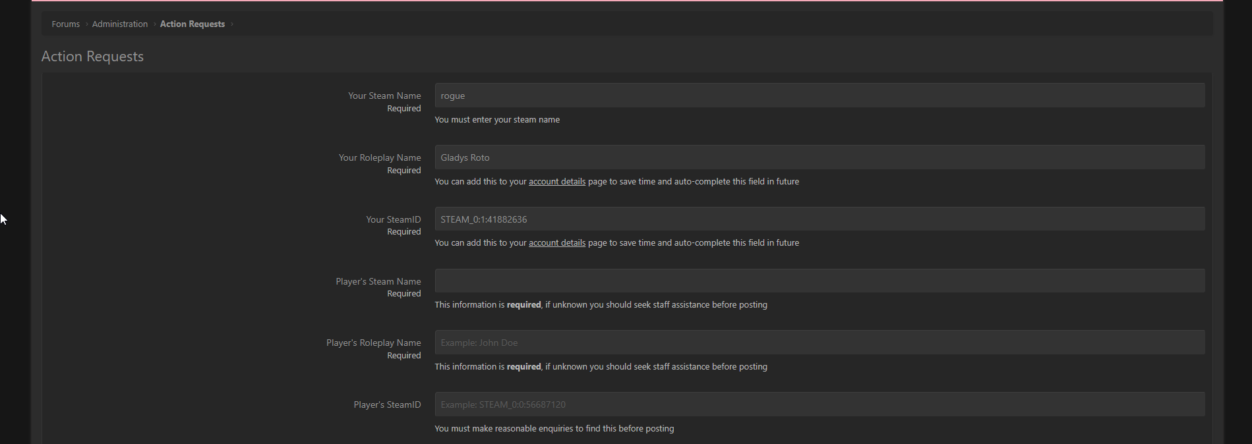Go to the Administration breadcrumb
Image resolution: width=1252 pixels, height=444 pixels.
119,24
